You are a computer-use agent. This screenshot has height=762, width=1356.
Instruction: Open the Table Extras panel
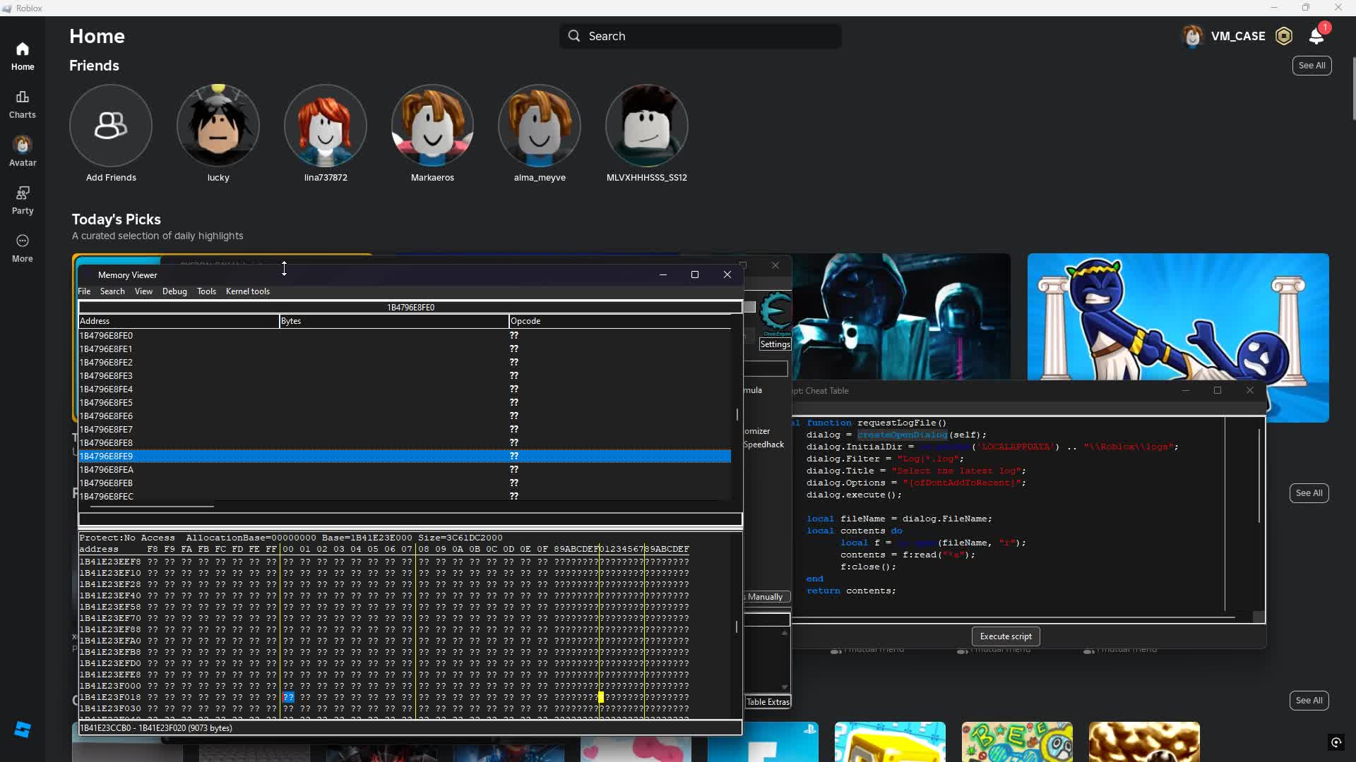pos(768,701)
